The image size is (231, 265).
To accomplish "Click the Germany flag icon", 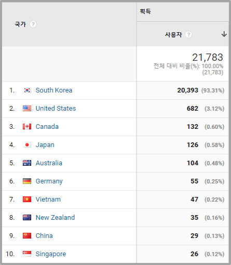I will (27, 181).
